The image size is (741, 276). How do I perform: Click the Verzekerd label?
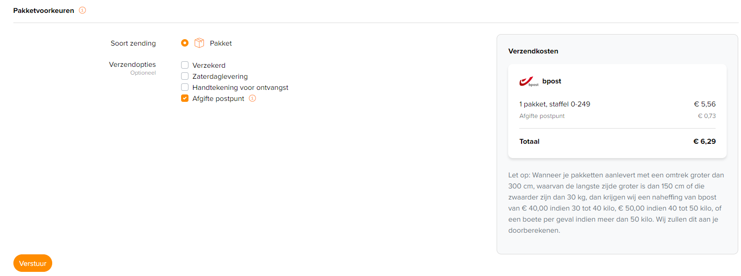[209, 65]
